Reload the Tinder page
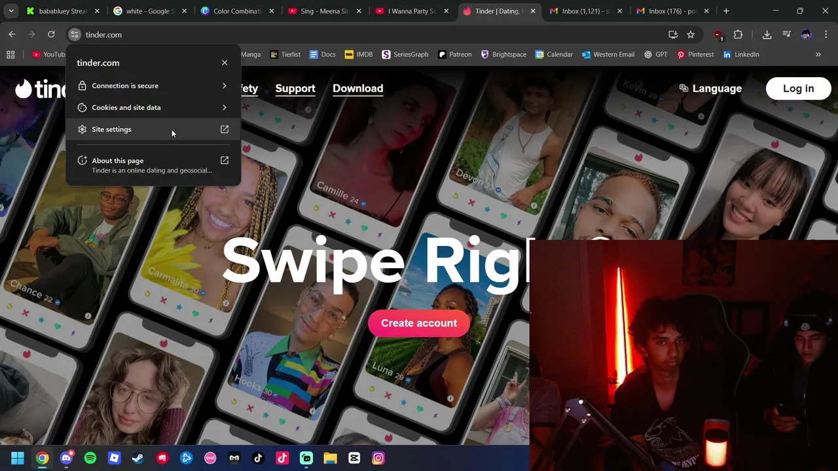 (51, 35)
